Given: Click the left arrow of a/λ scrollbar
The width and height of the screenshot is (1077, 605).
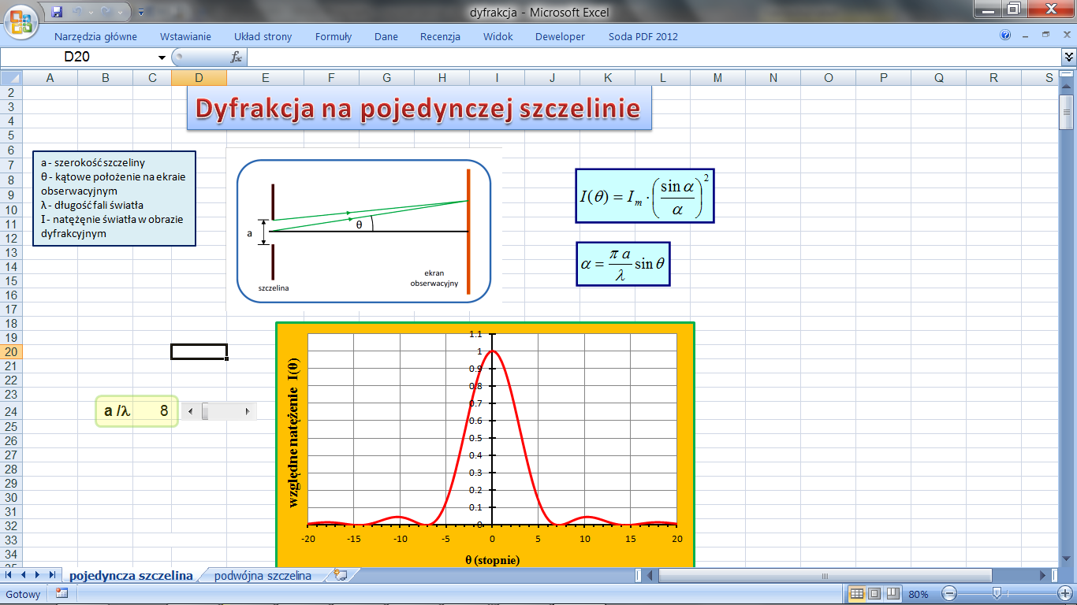Looking at the screenshot, I should 189,411.
